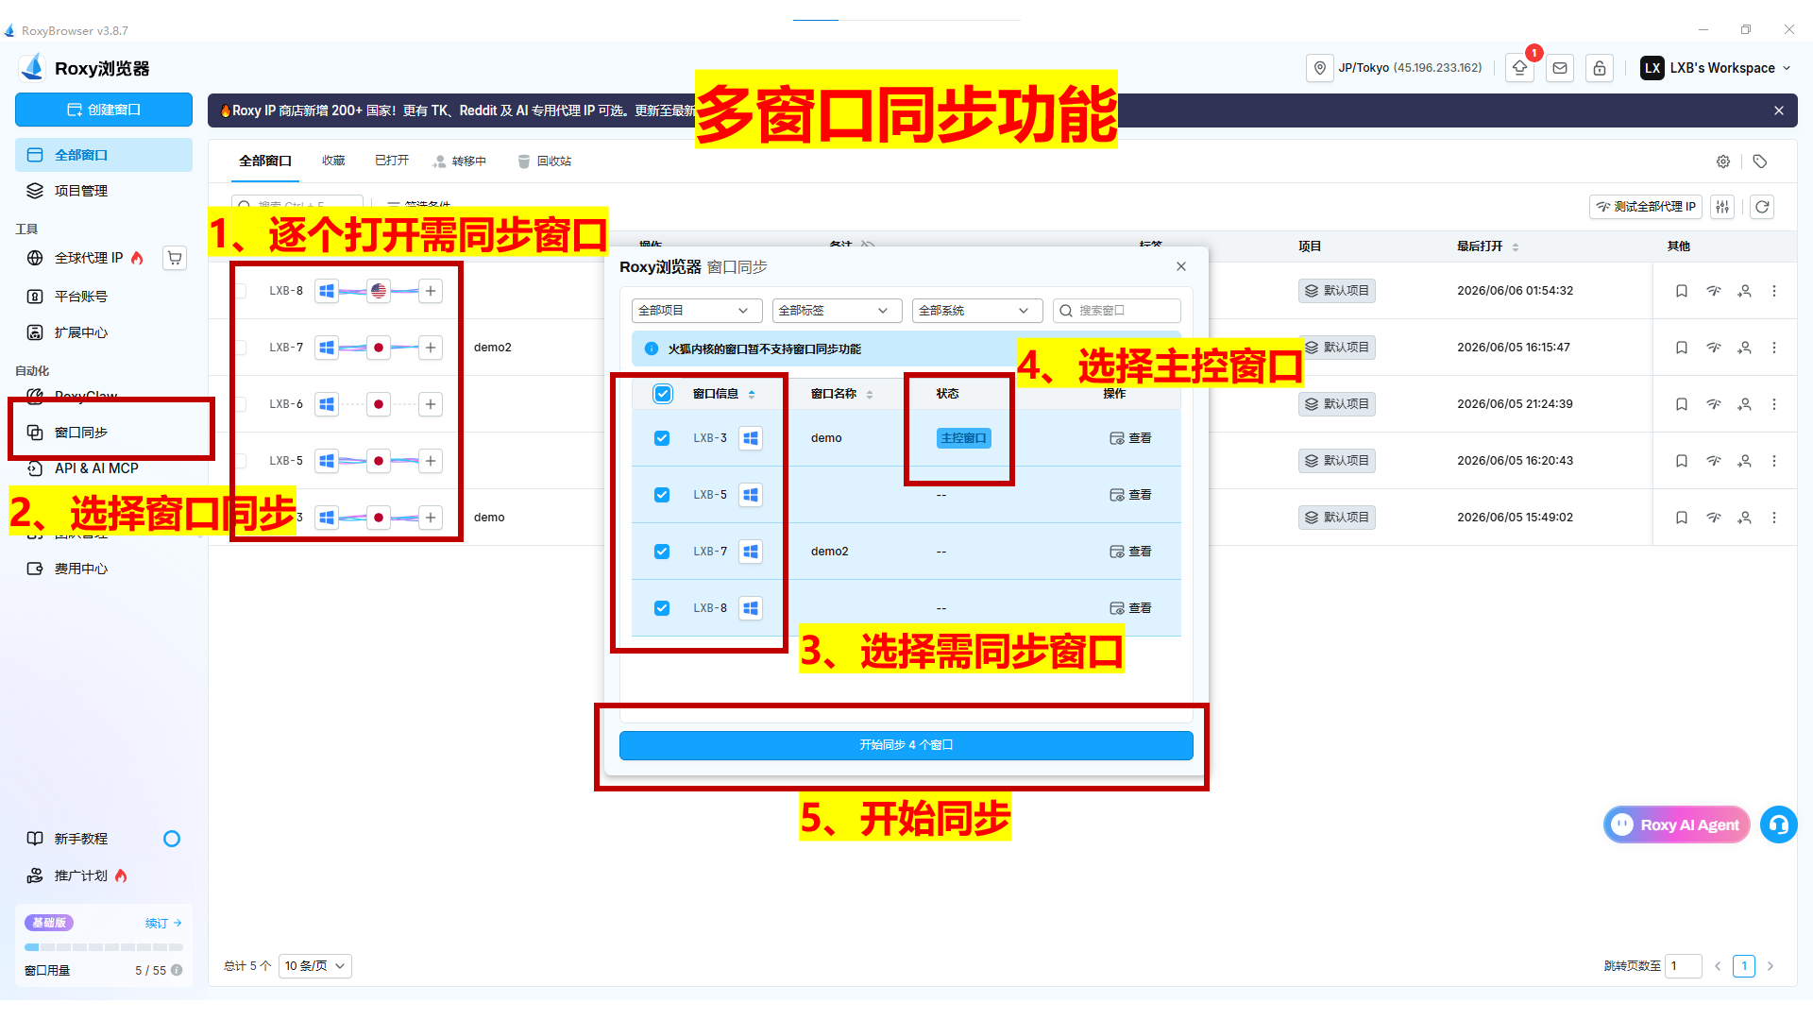Uncheck the LXB-3 checkbox in sync dialog
The height and width of the screenshot is (1020, 1813).
point(662,438)
